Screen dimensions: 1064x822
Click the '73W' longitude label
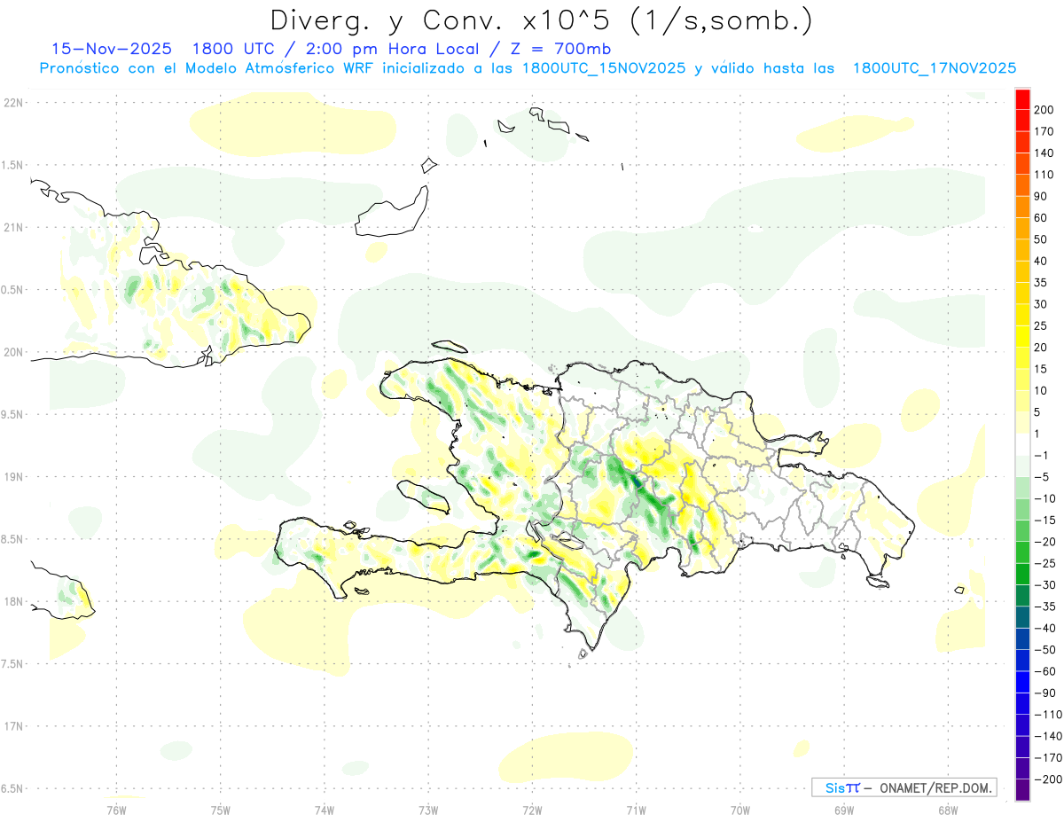point(428,810)
